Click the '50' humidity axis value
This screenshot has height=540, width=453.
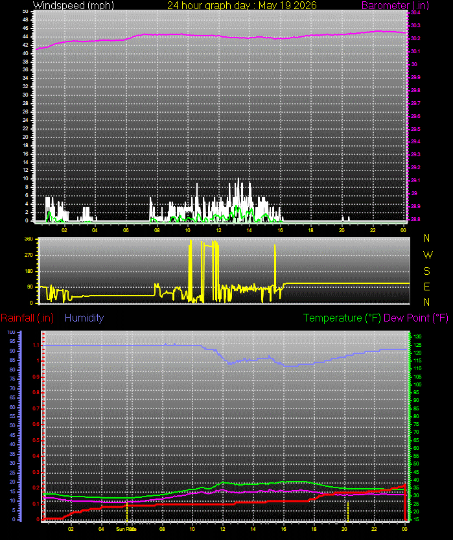12,426
